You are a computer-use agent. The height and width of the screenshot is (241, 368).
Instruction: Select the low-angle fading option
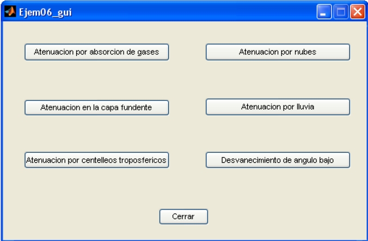click(x=278, y=160)
